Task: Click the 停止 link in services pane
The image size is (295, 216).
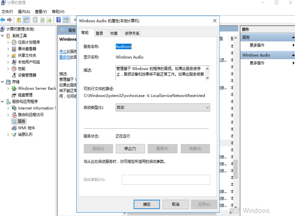Action: tap(63, 51)
